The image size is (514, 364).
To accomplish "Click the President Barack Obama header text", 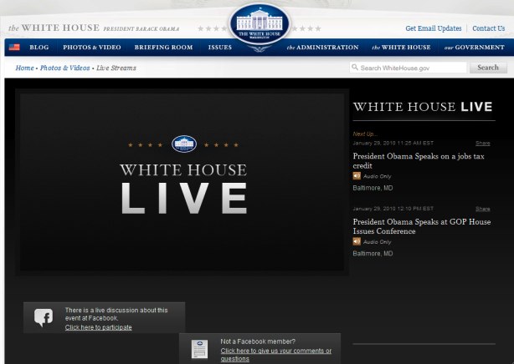I will click(x=141, y=28).
